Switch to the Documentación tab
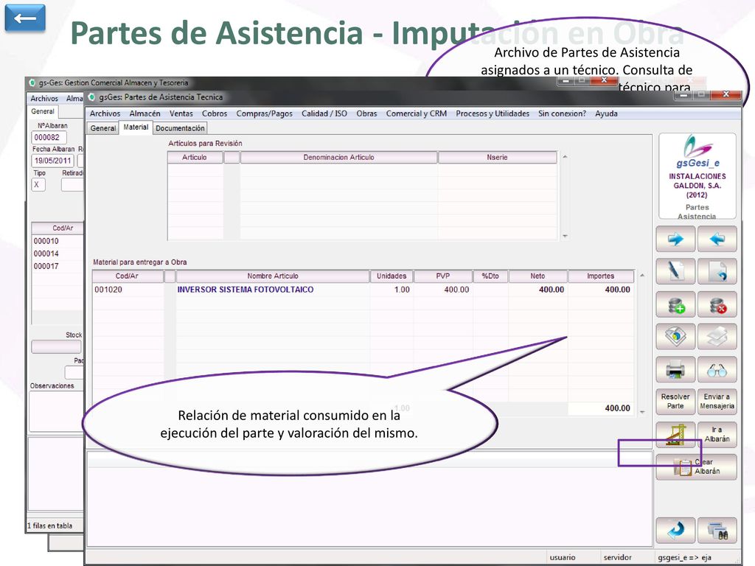The height and width of the screenshot is (566, 755). [x=180, y=128]
